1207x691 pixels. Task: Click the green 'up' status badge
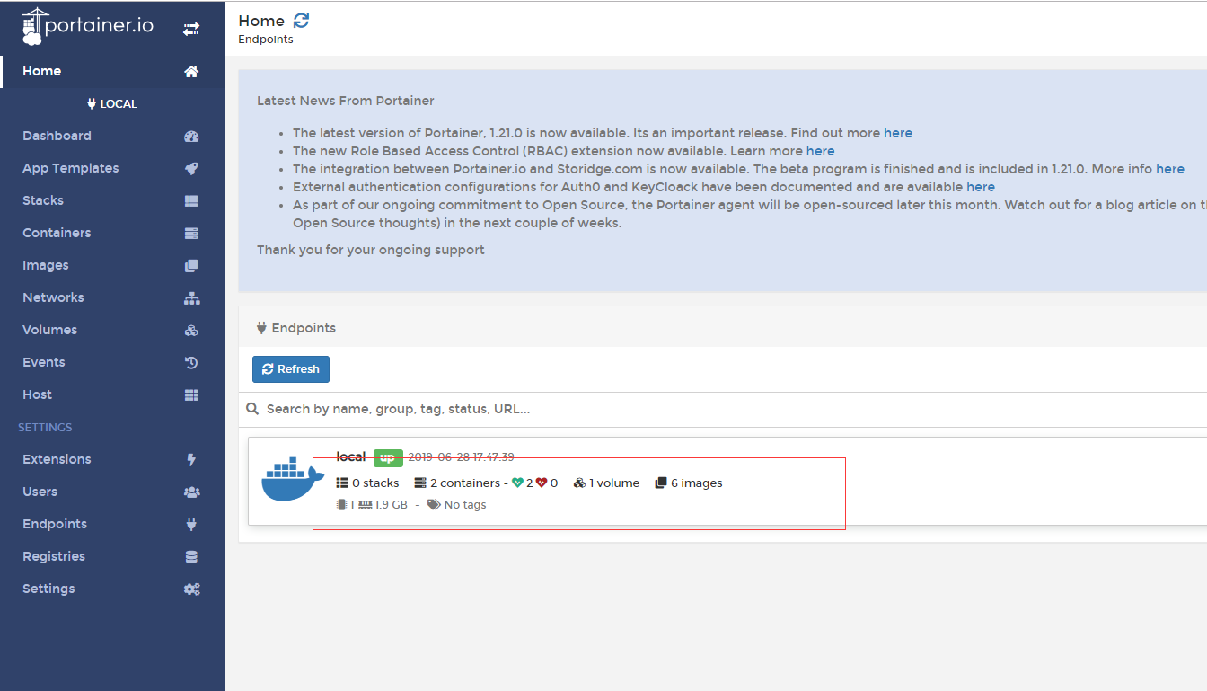pyautogui.click(x=388, y=457)
